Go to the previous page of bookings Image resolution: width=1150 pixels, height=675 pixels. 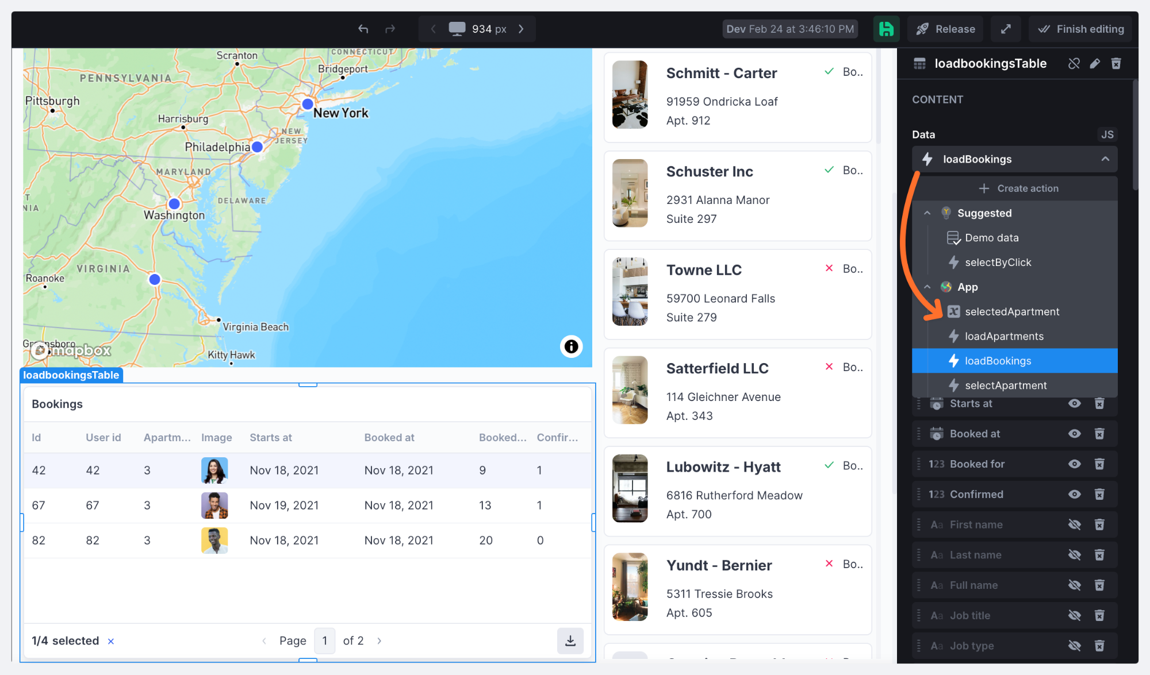coord(264,641)
